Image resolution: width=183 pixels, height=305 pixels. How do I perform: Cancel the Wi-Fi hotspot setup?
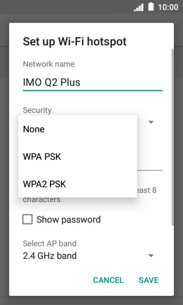click(x=108, y=280)
